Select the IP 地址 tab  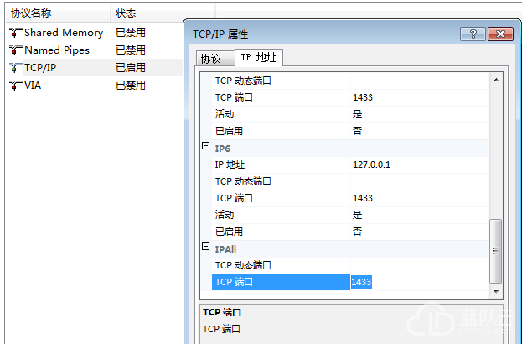click(258, 58)
